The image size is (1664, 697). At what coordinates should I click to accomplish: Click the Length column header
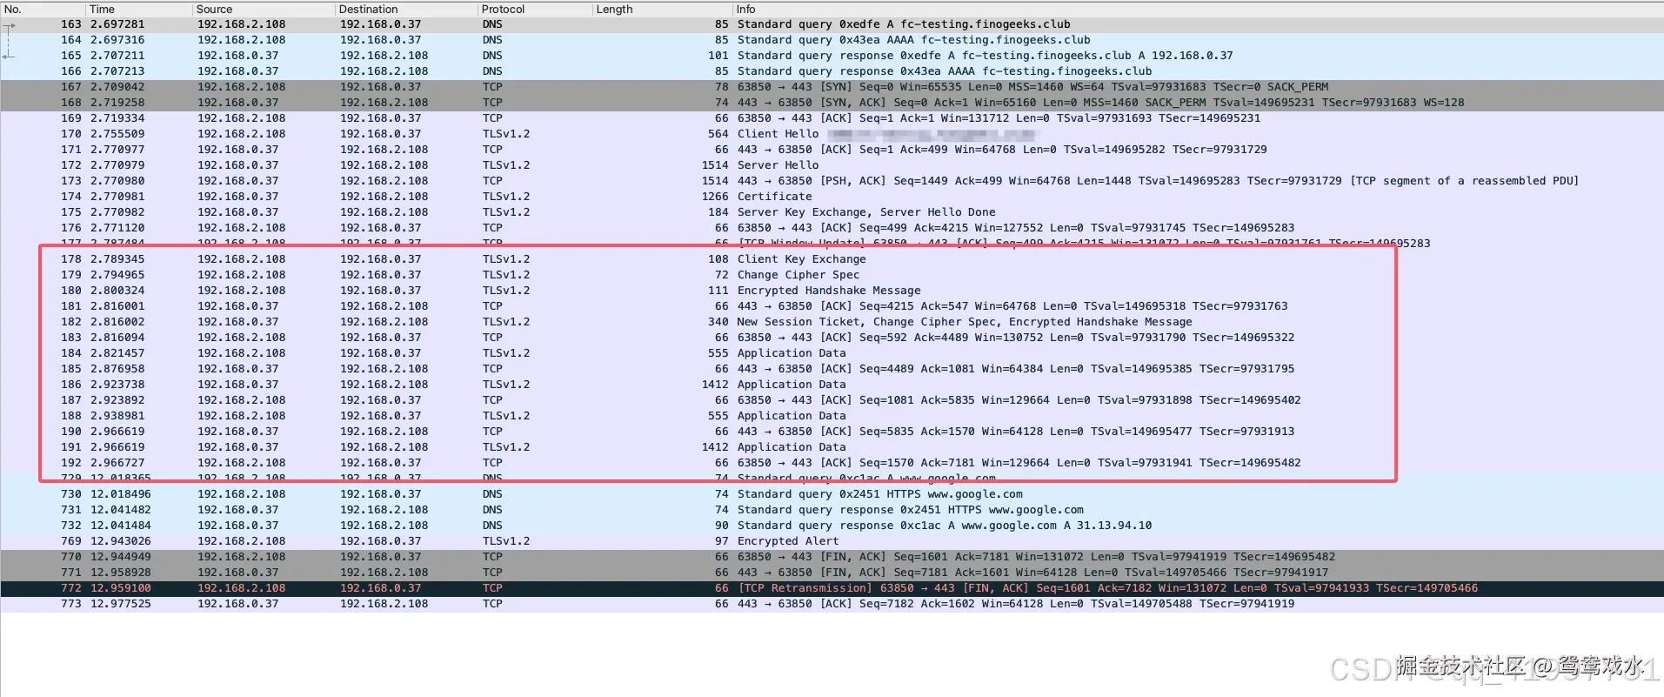663,9
